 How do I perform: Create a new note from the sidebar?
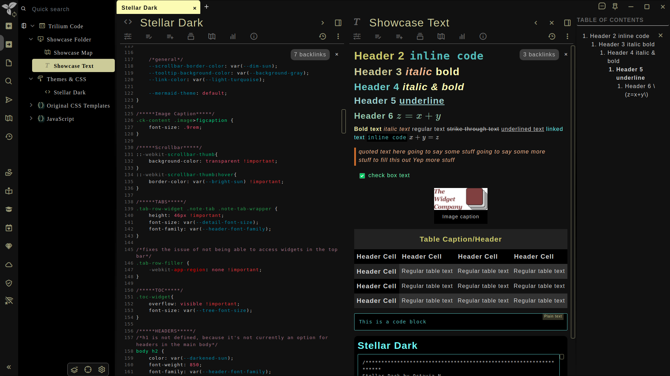tap(9, 63)
